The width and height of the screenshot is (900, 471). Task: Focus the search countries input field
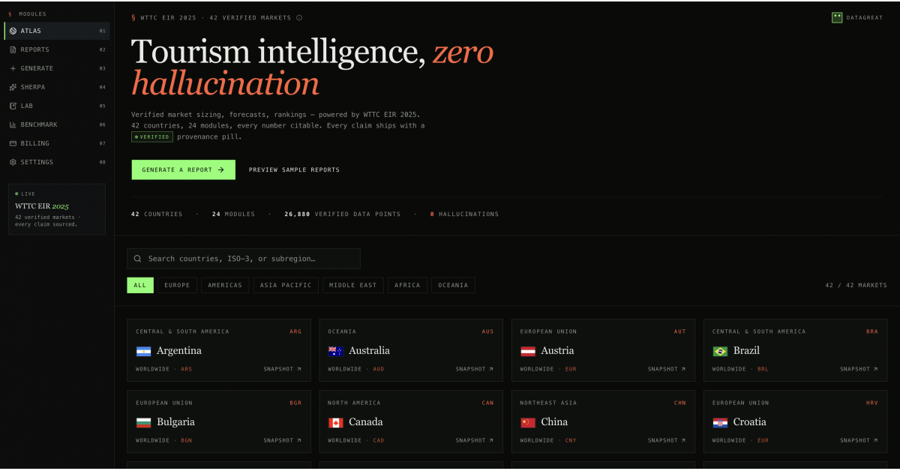tap(244, 259)
